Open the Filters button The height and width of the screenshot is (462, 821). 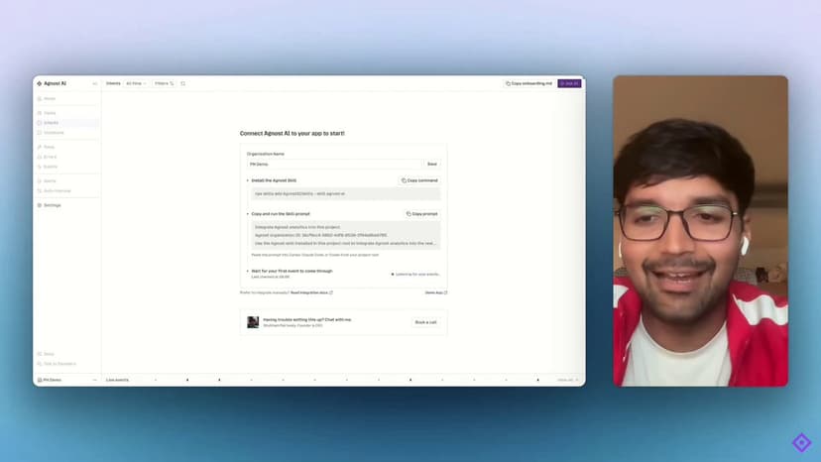click(x=164, y=83)
